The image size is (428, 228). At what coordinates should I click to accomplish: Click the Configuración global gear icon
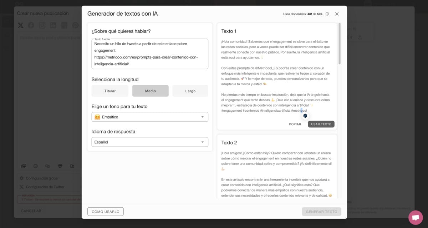(x=22, y=178)
